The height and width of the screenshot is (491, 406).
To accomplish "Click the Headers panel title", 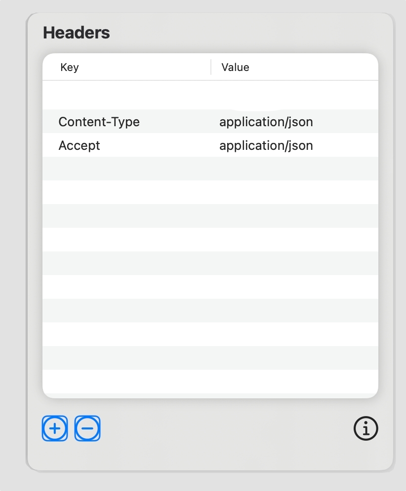I will (x=76, y=33).
